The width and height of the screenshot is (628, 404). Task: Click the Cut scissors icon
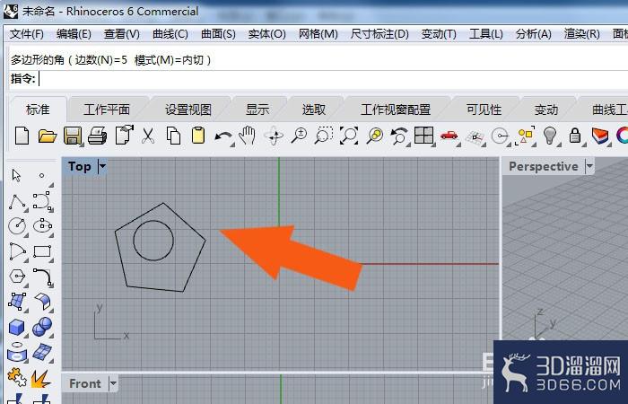click(x=148, y=136)
